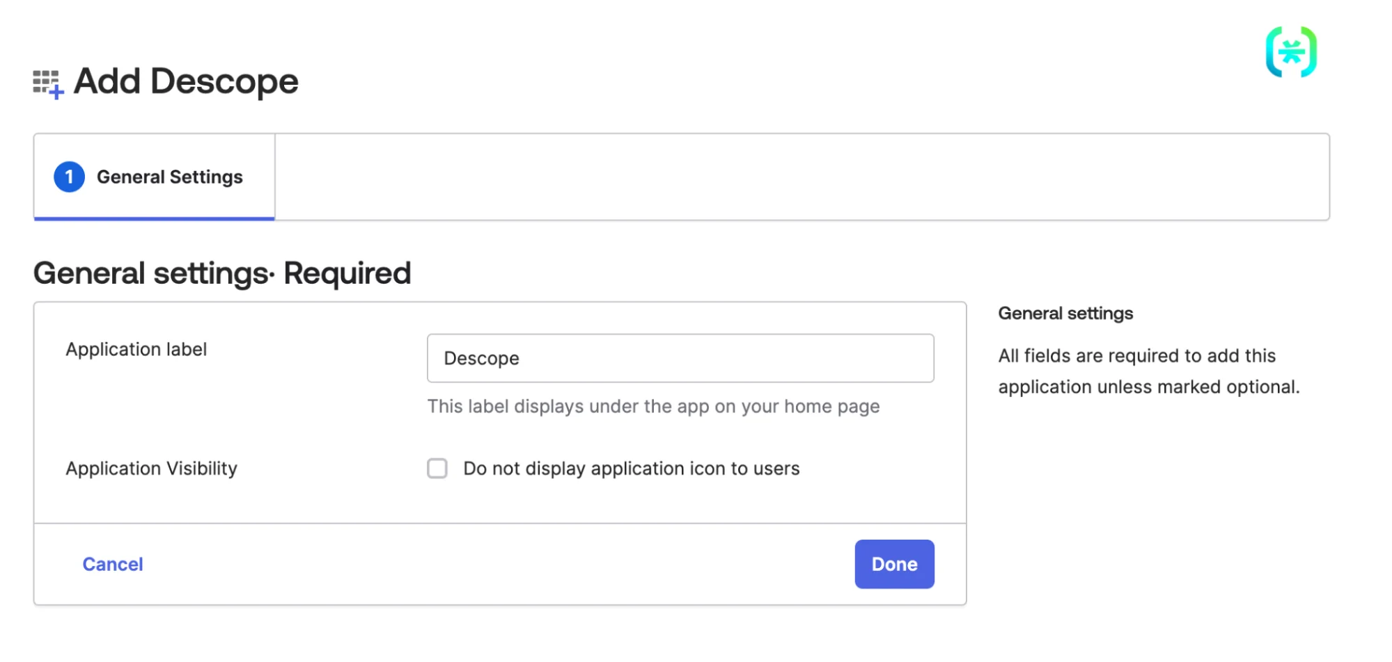Click the blue Done button to save settings
The image size is (1392, 662).
coord(894,564)
